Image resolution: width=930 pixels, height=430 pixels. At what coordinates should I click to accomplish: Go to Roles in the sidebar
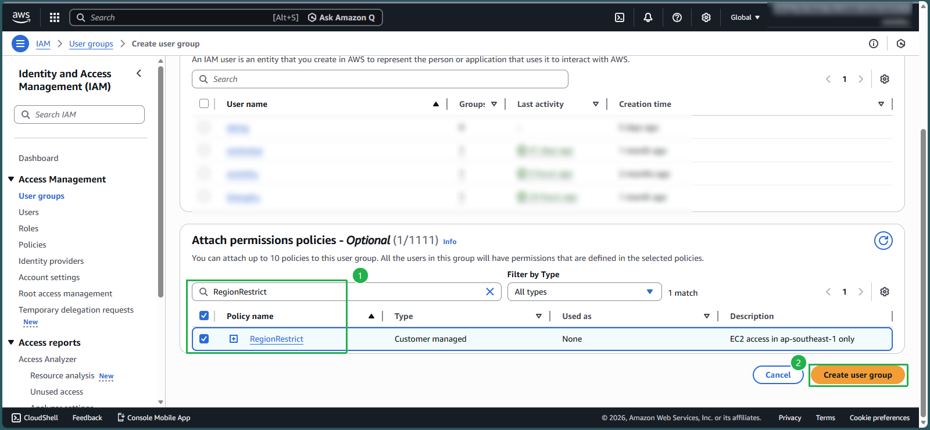point(28,228)
